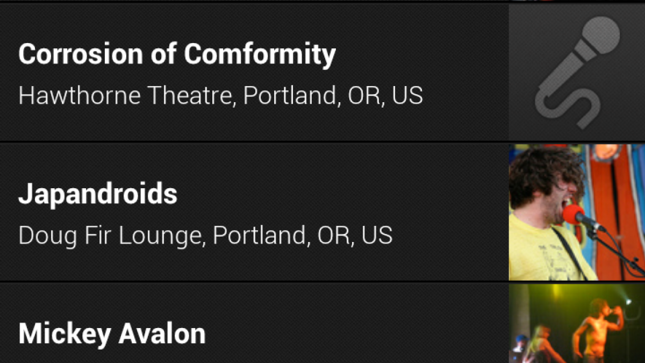Choose the Mickey Avalon event title
The width and height of the screenshot is (645, 363).
click(112, 333)
